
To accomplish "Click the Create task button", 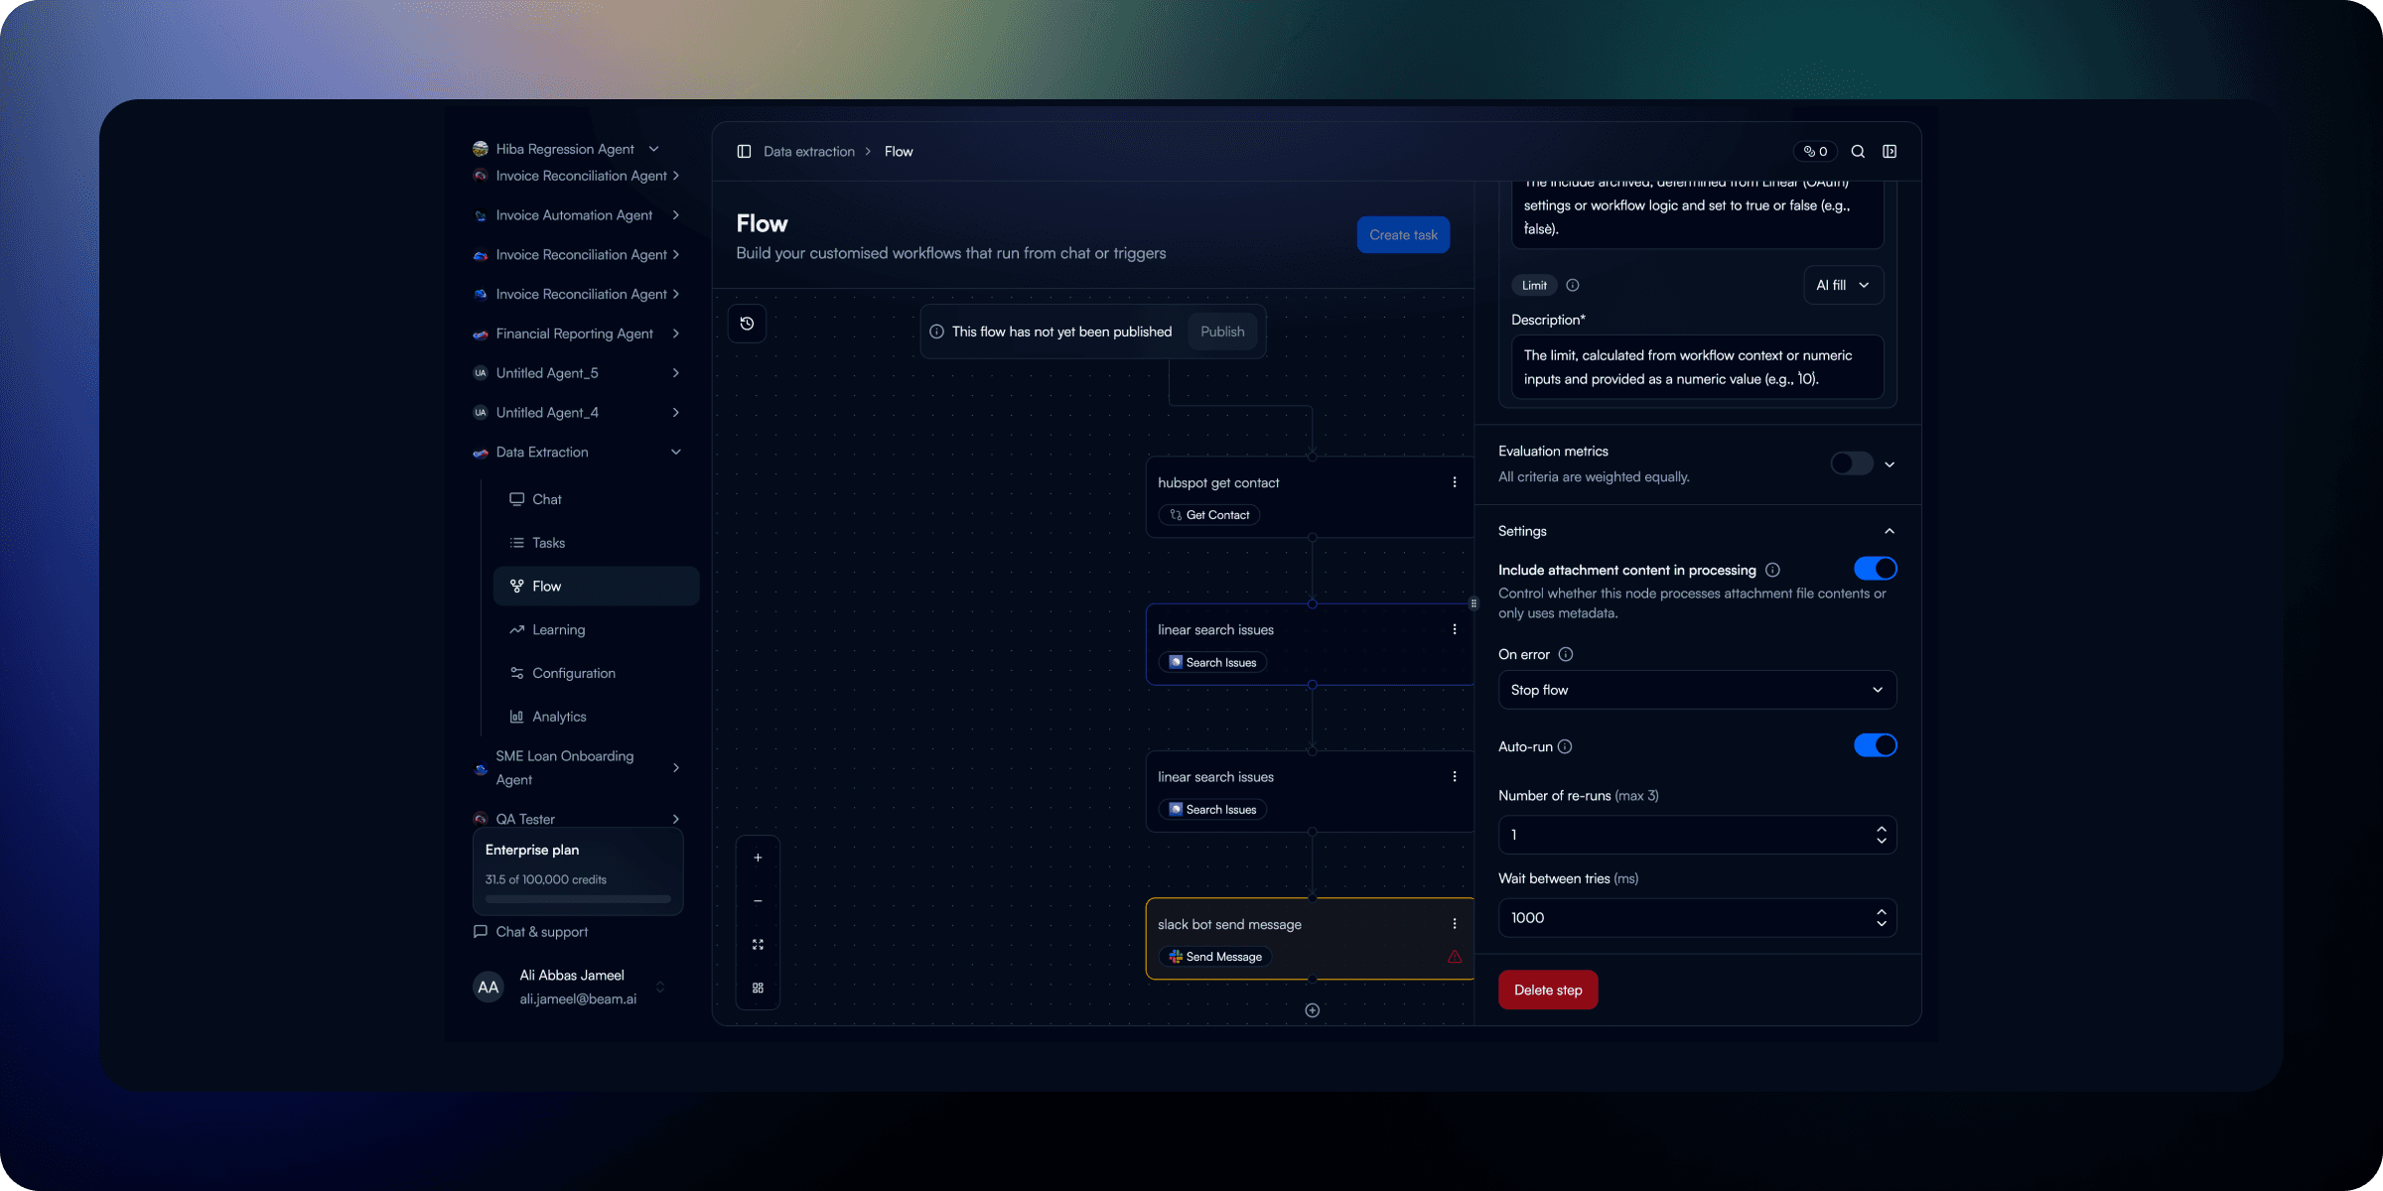I will pos(1402,235).
